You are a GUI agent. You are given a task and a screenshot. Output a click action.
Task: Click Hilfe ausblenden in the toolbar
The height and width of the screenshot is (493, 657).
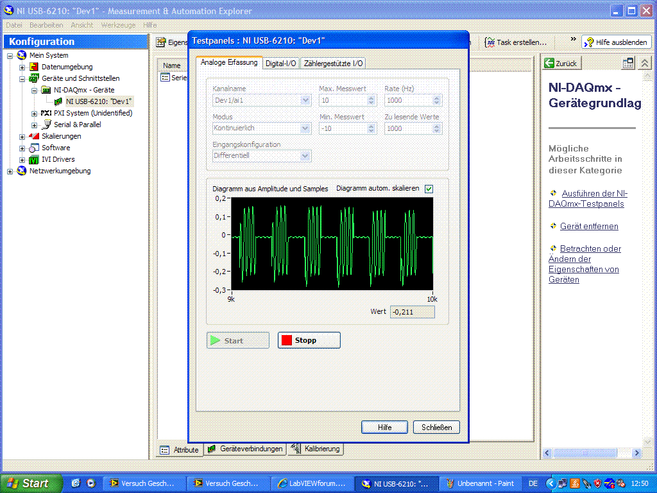pos(616,42)
